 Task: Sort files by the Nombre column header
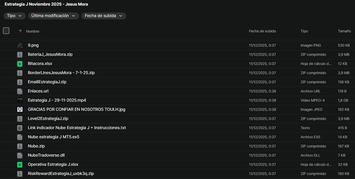[33, 31]
